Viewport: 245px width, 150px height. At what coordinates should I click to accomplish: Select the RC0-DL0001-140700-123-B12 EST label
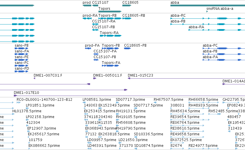(45, 100)
